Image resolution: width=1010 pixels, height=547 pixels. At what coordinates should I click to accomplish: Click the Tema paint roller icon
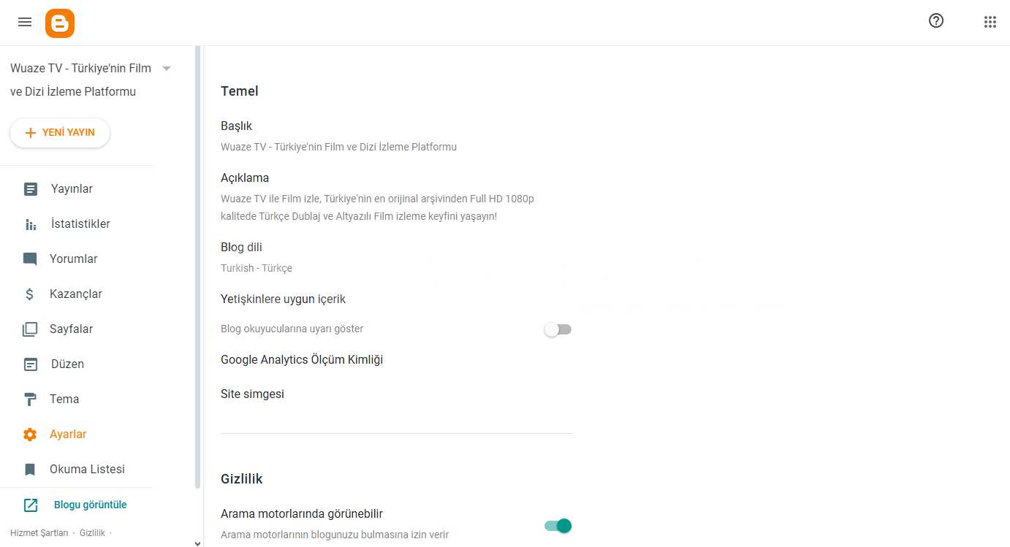[x=30, y=399]
